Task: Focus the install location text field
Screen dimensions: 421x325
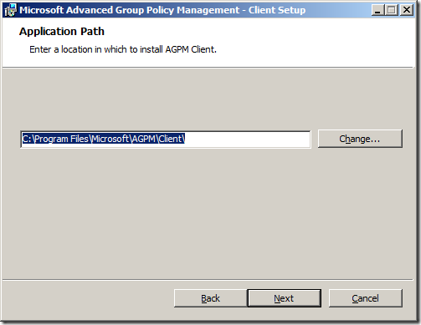Action: [166, 139]
